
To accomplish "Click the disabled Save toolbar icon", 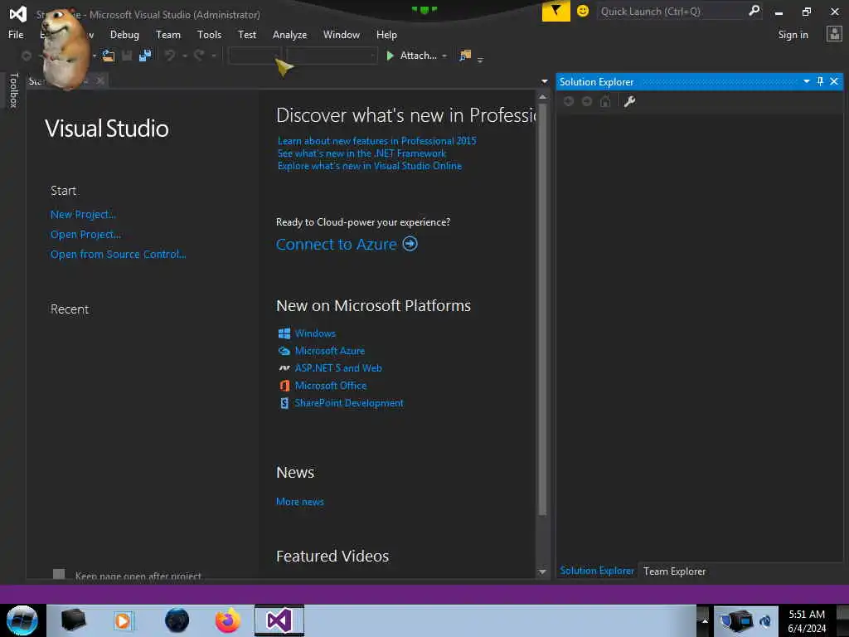I will [127, 56].
